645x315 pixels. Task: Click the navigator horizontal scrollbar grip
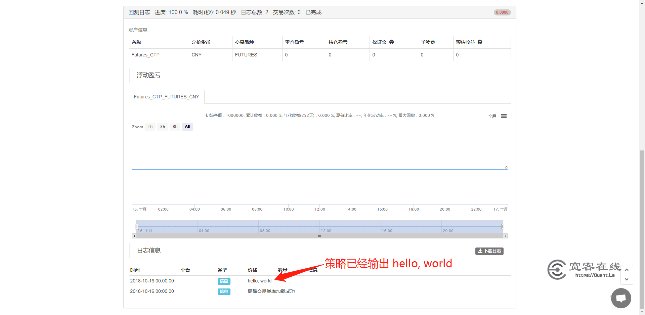click(319, 236)
